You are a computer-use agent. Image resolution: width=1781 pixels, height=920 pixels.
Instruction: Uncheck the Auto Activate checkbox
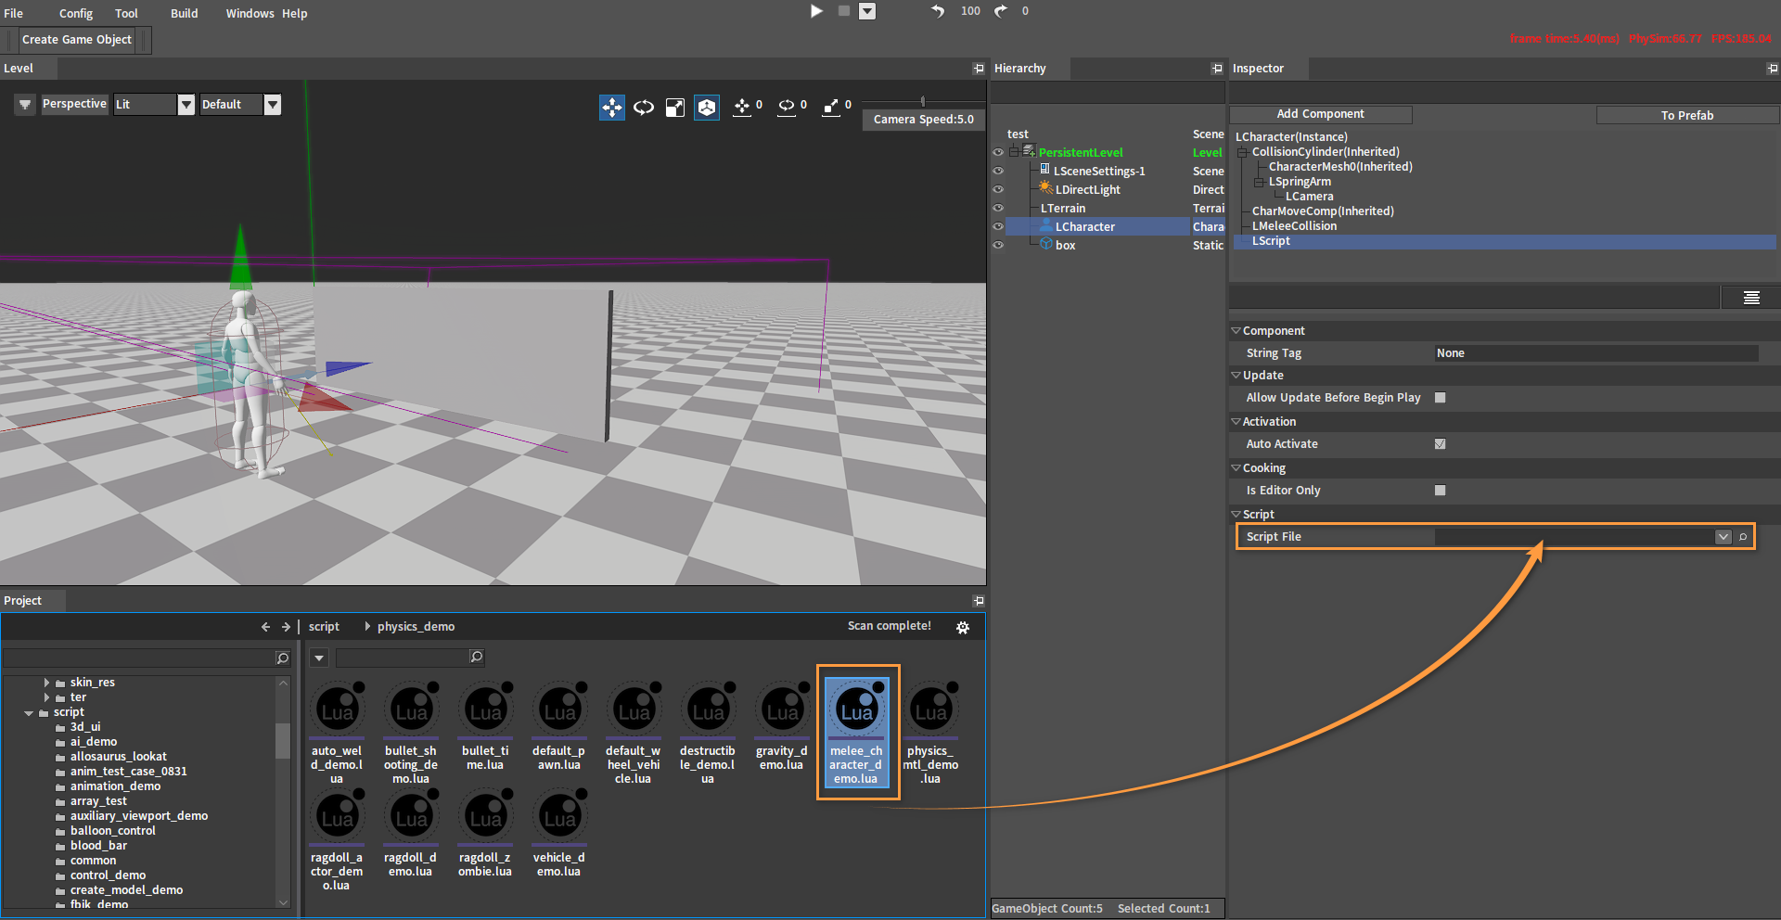click(x=1440, y=444)
